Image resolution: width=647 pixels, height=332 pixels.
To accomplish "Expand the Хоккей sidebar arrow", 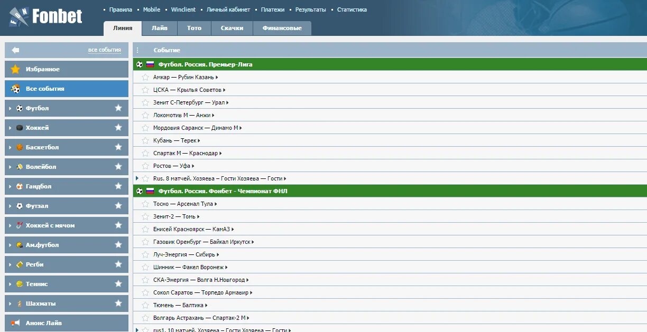I will pos(10,128).
